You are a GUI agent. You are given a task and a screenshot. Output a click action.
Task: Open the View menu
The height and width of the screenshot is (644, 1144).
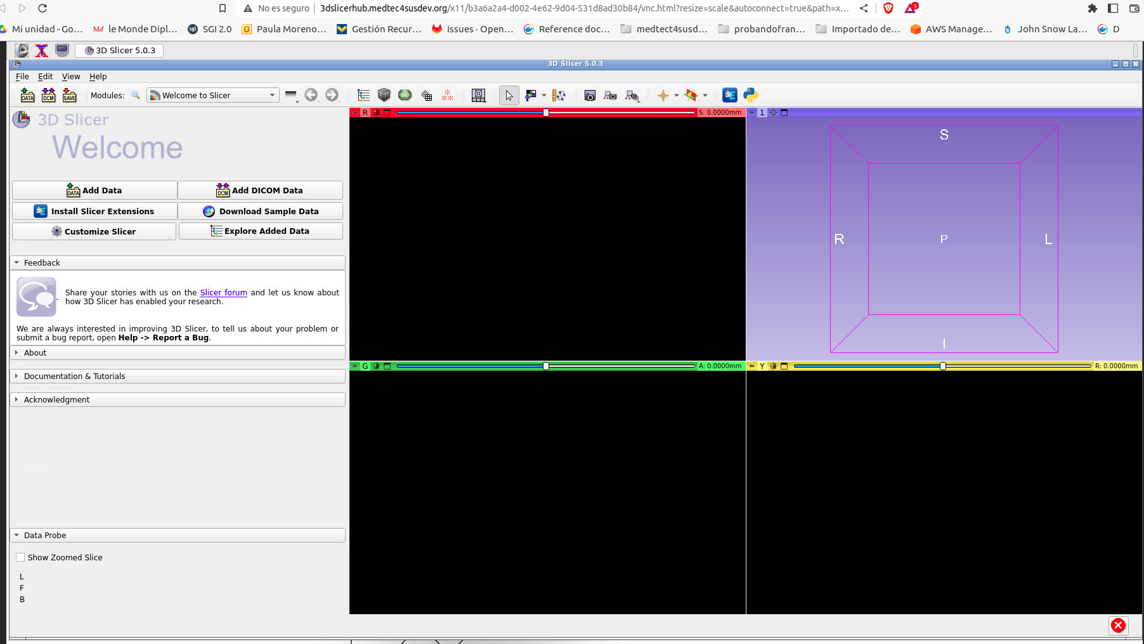point(71,76)
